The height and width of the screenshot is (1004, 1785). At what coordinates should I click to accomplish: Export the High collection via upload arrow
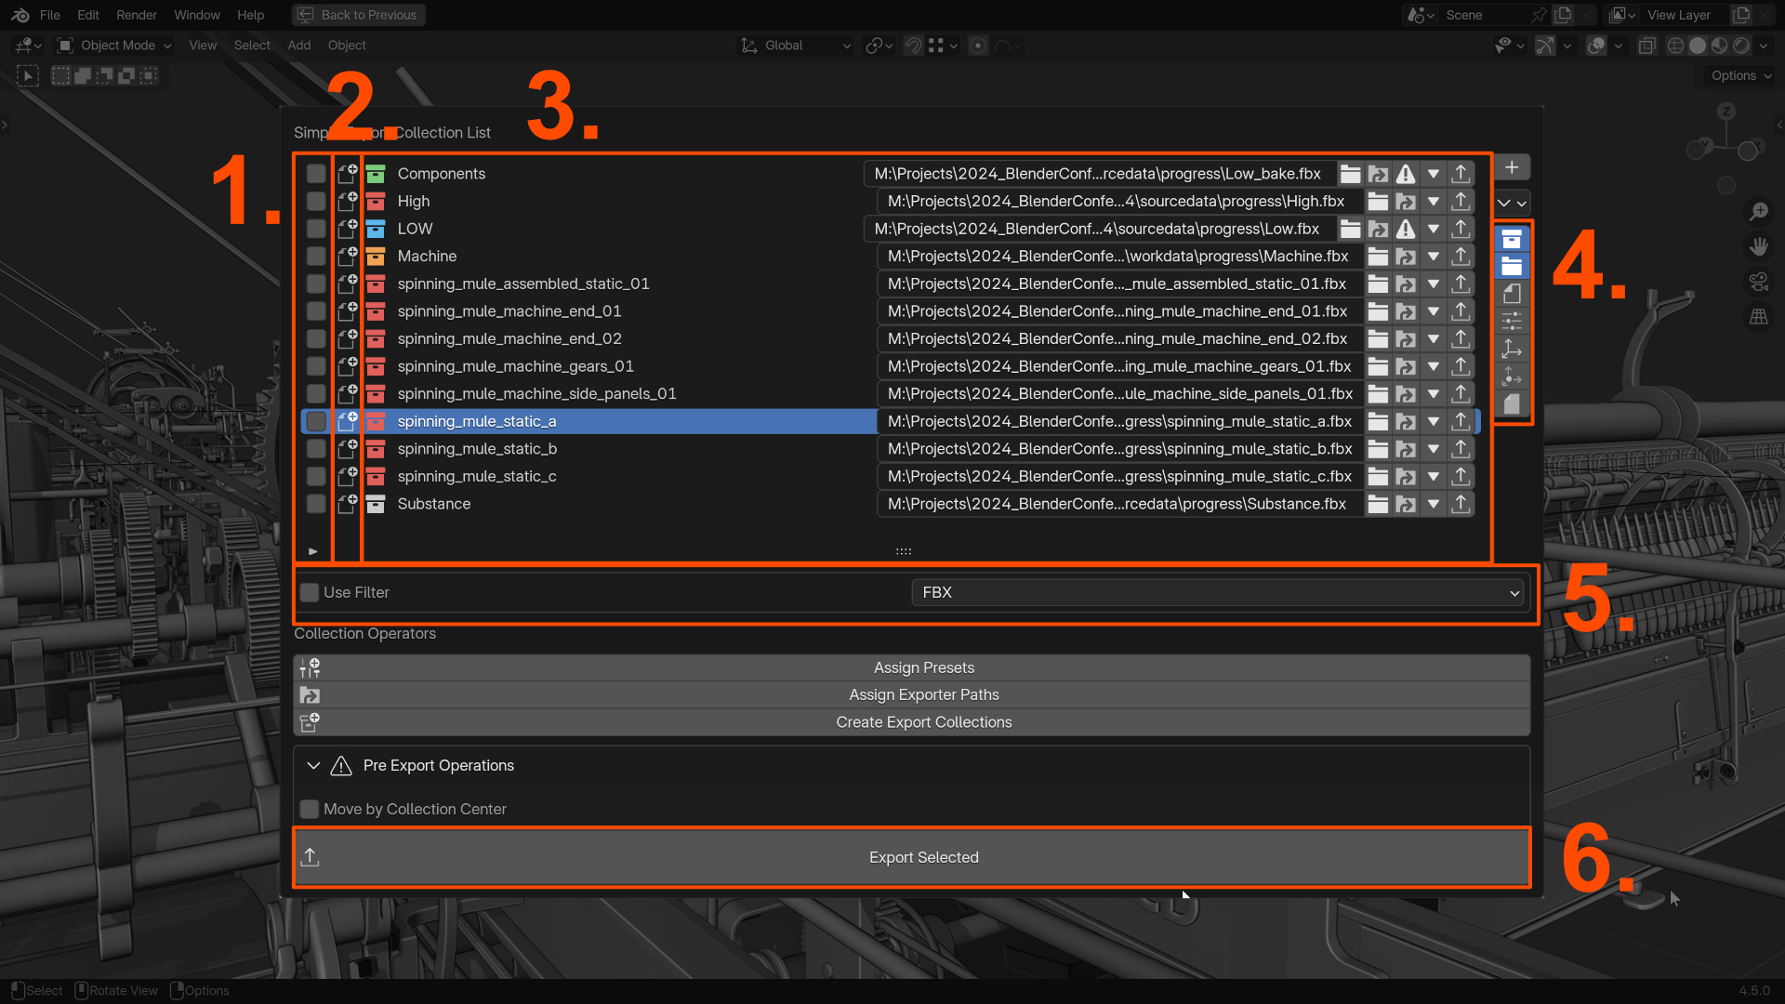click(1461, 201)
